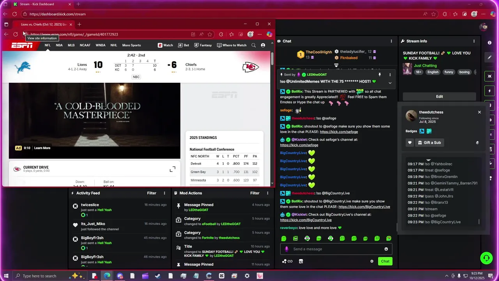Click Detroit row in NFC North standings
Viewport: 499px width, 281px height.
coord(224,164)
